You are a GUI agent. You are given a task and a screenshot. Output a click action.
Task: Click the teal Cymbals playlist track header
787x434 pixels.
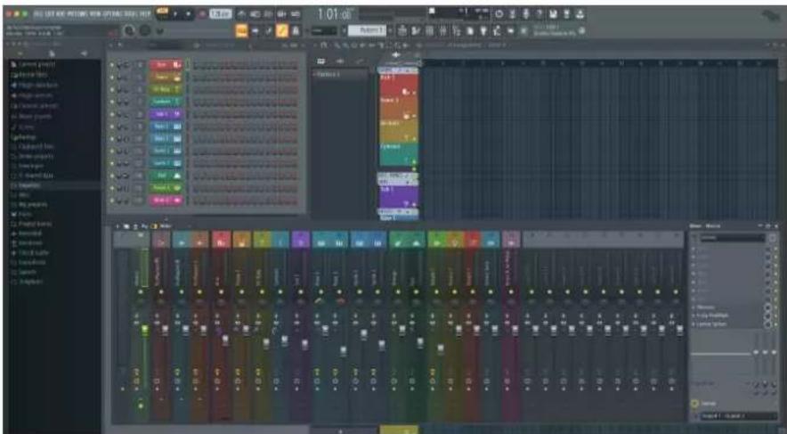(x=399, y=155)
